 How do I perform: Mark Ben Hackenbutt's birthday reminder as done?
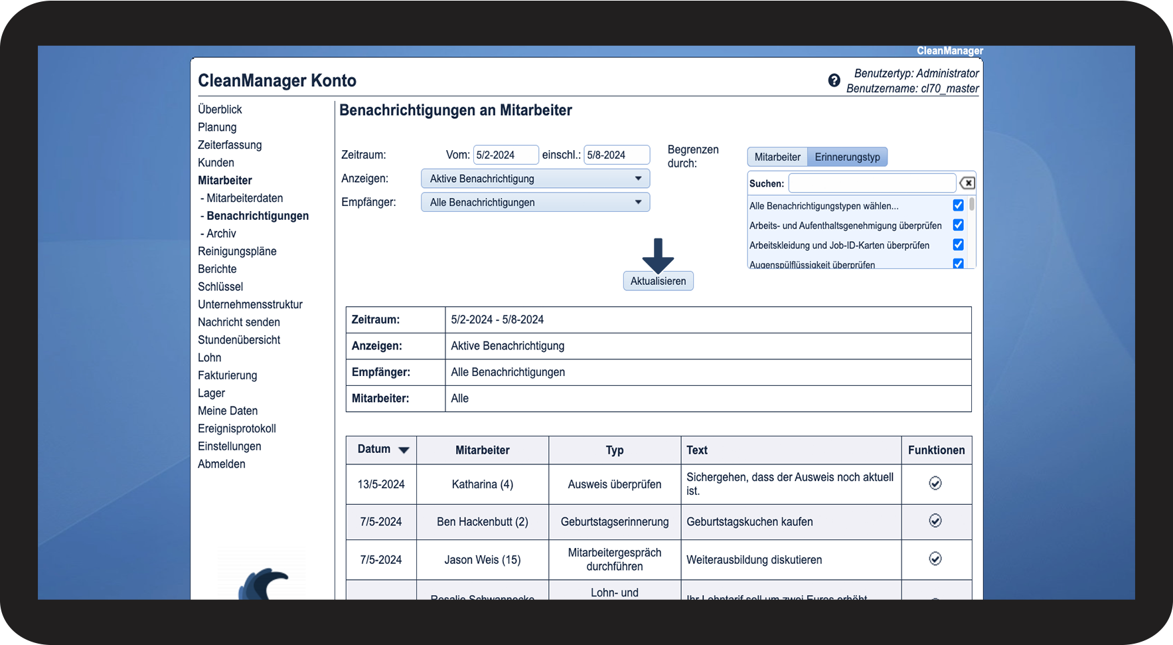click(x=935, y=521)
